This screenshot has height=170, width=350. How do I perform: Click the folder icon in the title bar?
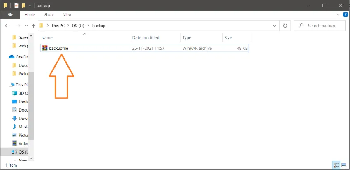tap(5, 6)
